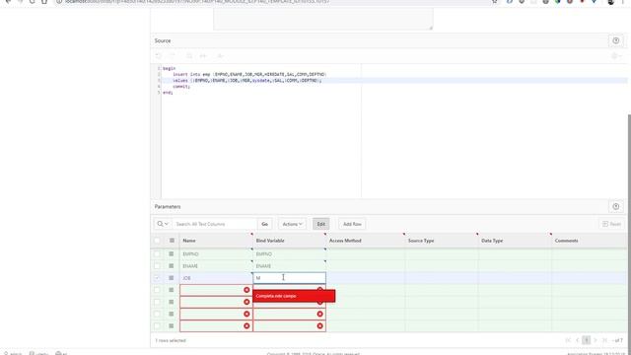Click the Reset button in Parameters toolbar
The height and width of the screenshot is (355, 631).
point(611,224)
